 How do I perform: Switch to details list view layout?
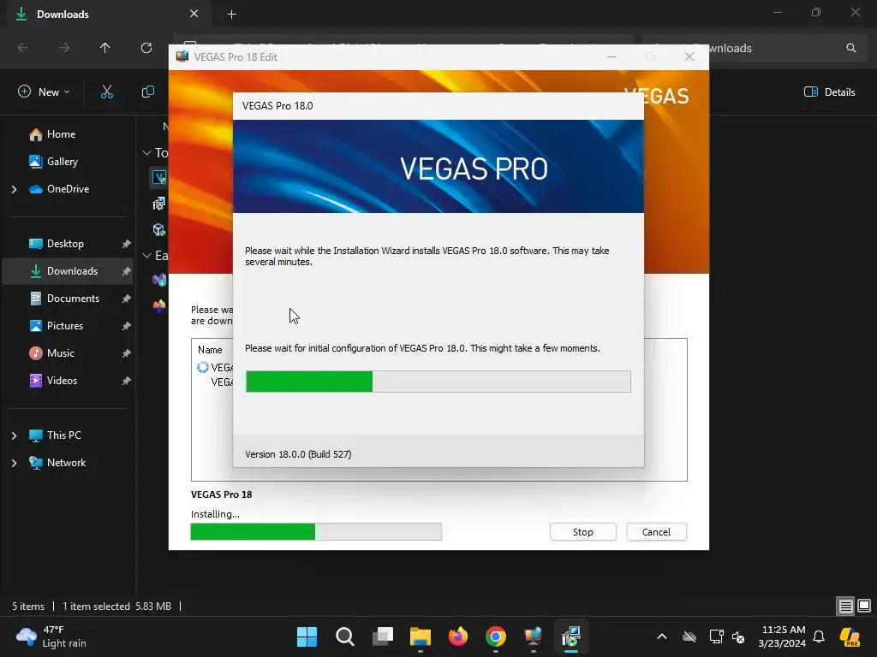845,606
